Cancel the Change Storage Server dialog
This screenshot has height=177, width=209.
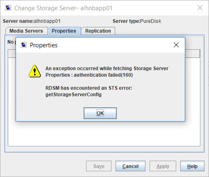130,166
